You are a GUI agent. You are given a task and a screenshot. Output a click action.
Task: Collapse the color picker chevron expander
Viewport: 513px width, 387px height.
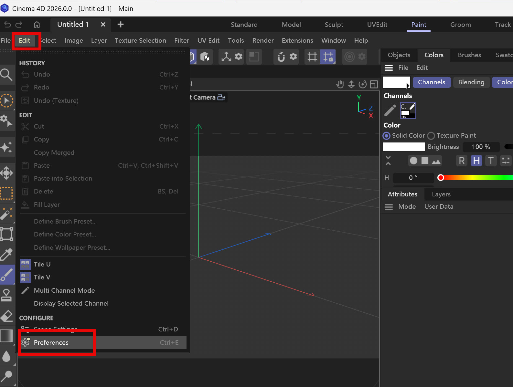tap(388, 161)
